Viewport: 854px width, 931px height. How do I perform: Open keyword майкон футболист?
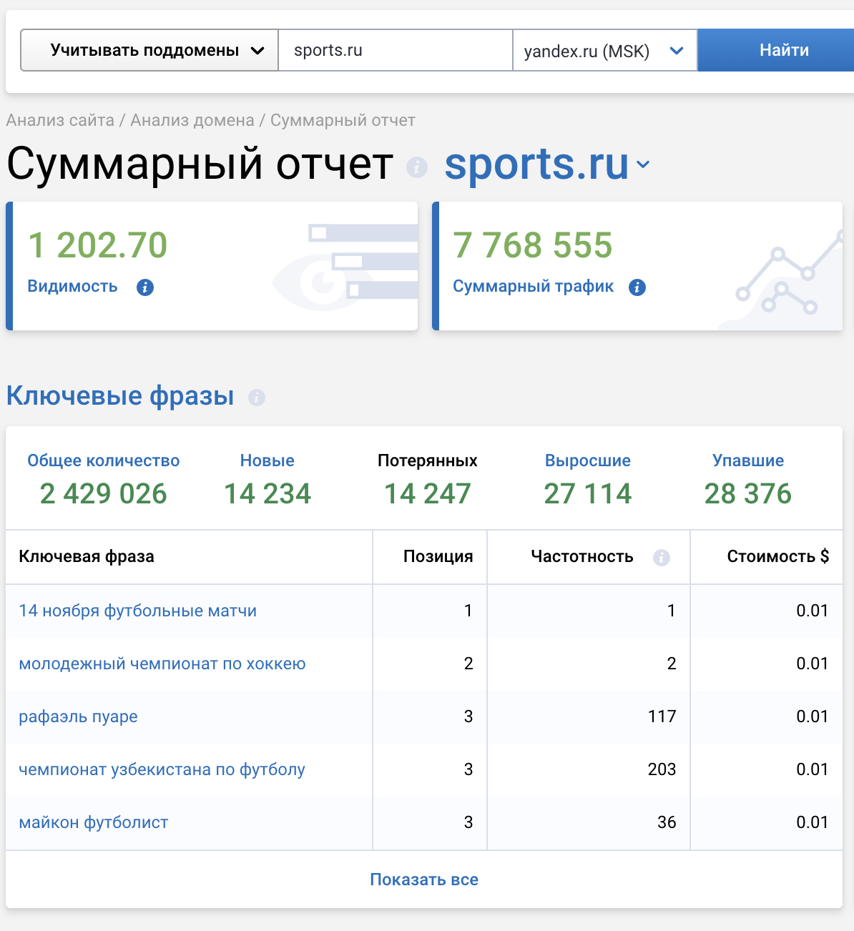tap(94, 822)
